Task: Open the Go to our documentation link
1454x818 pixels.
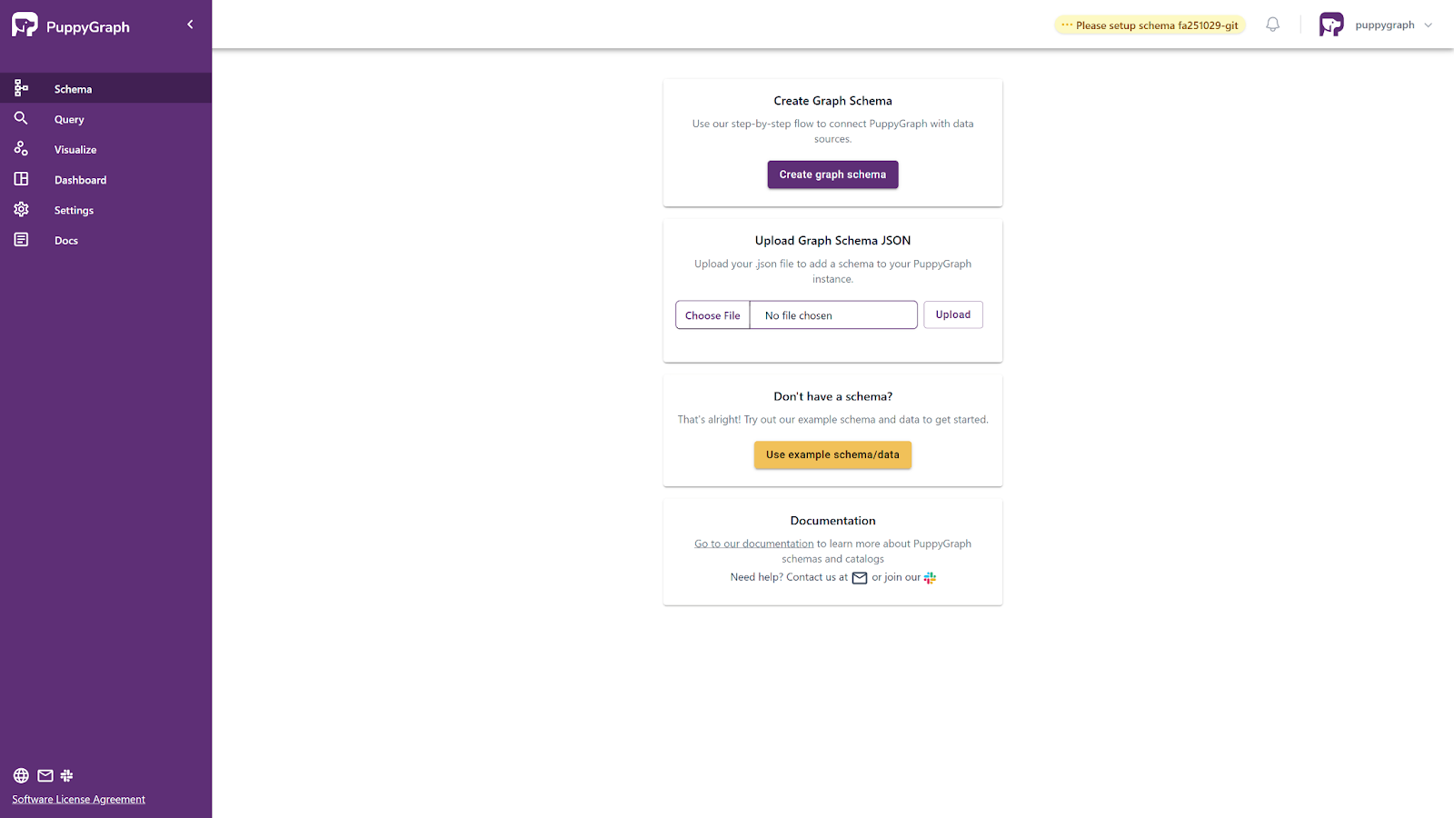Action: point(753,544)
